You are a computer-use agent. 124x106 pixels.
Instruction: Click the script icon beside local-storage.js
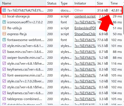(x=4, y=16)
